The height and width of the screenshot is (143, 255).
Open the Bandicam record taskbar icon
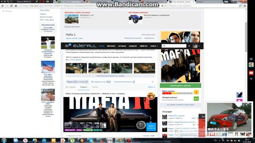point(129,140)
